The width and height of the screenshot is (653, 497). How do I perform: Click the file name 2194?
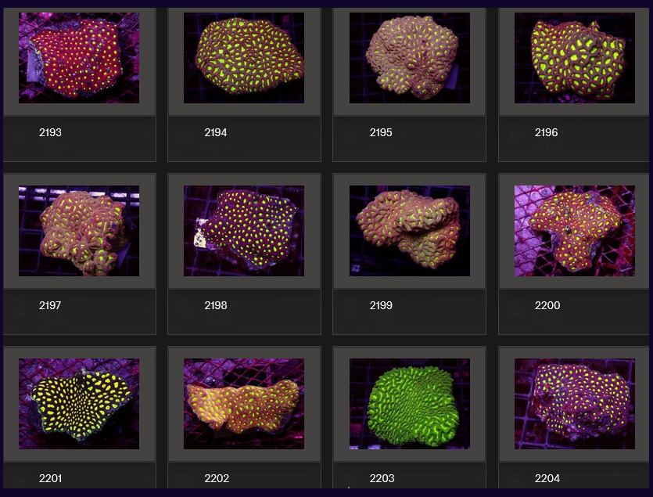[x=215, y=132]
